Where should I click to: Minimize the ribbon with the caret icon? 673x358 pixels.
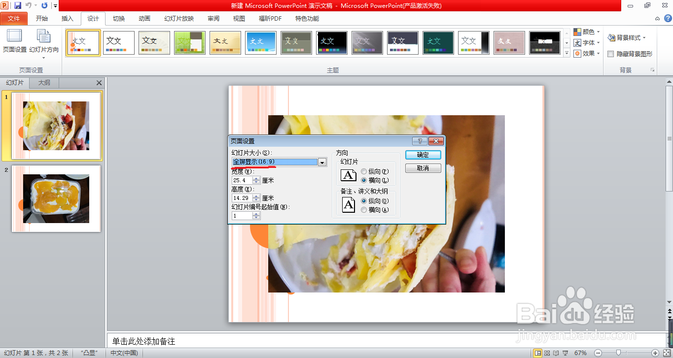pyautogui.click(x=657, y=19)
